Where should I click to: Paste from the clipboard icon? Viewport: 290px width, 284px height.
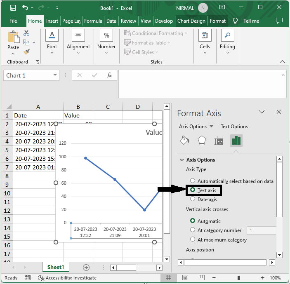tap(13, 37)
